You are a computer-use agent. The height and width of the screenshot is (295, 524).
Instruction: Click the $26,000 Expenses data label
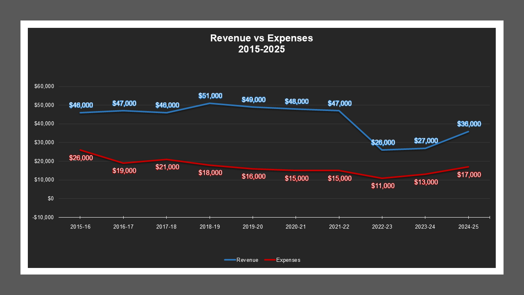[80, 158]
